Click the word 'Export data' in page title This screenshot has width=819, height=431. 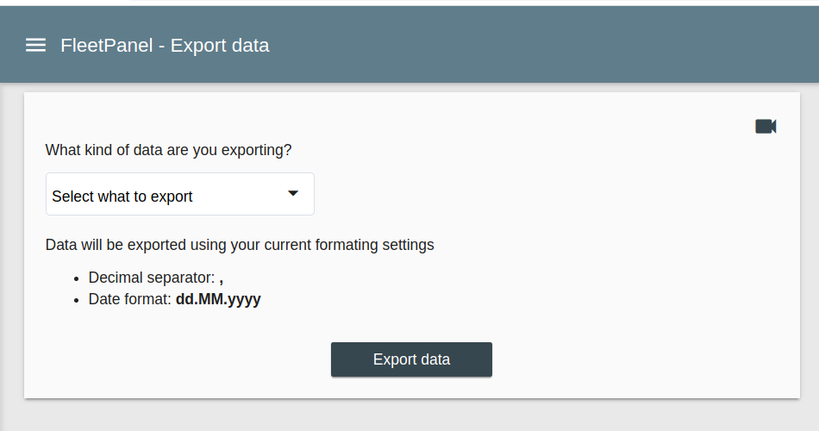point(220,45)
